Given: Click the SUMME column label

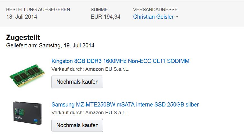Looking at the screenshot, I should coord(99,9).
